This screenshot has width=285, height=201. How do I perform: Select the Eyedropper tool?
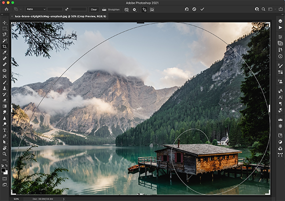(4, 52)
